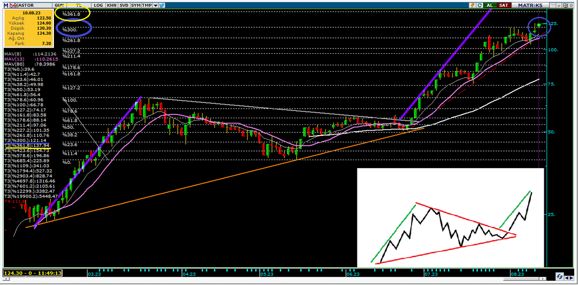Click the red SAT sell button
578x285 pixels.
pyautogui.click(x=504, y=5)
